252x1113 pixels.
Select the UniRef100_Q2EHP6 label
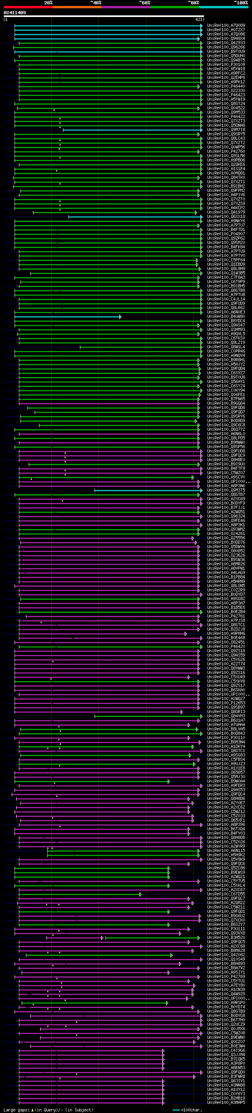[x=226, y=77]
